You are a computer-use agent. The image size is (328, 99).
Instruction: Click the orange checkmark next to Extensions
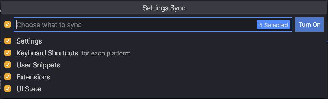pos(8,77)
